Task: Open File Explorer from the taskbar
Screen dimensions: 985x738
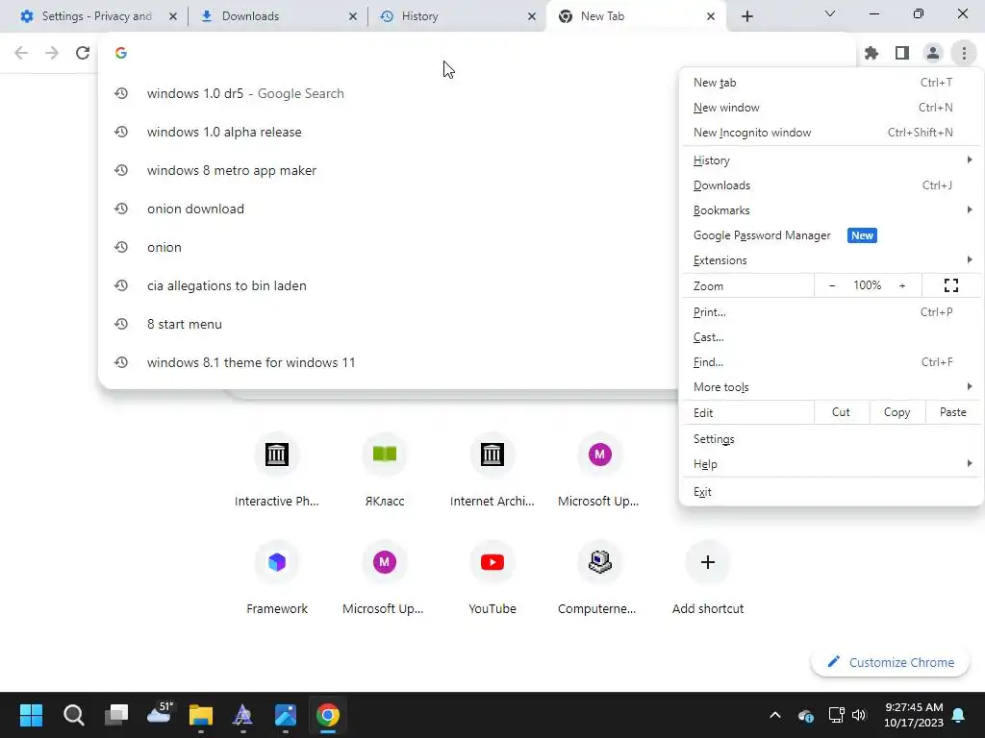Action: click(201, 715)
